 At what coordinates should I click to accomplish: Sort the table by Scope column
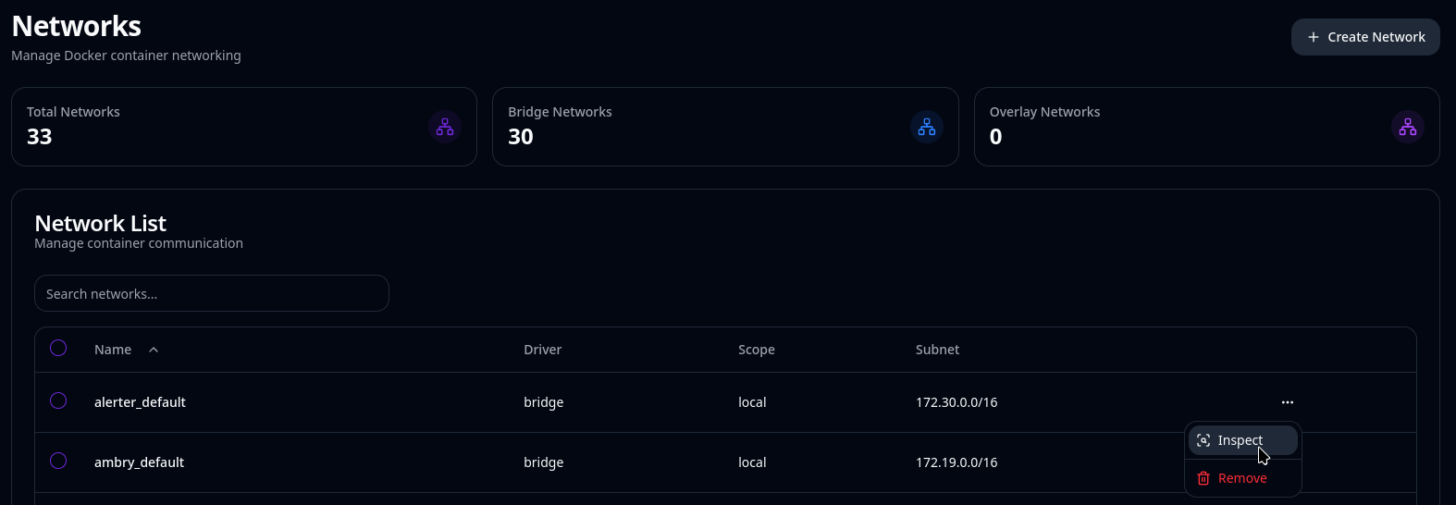757,350
